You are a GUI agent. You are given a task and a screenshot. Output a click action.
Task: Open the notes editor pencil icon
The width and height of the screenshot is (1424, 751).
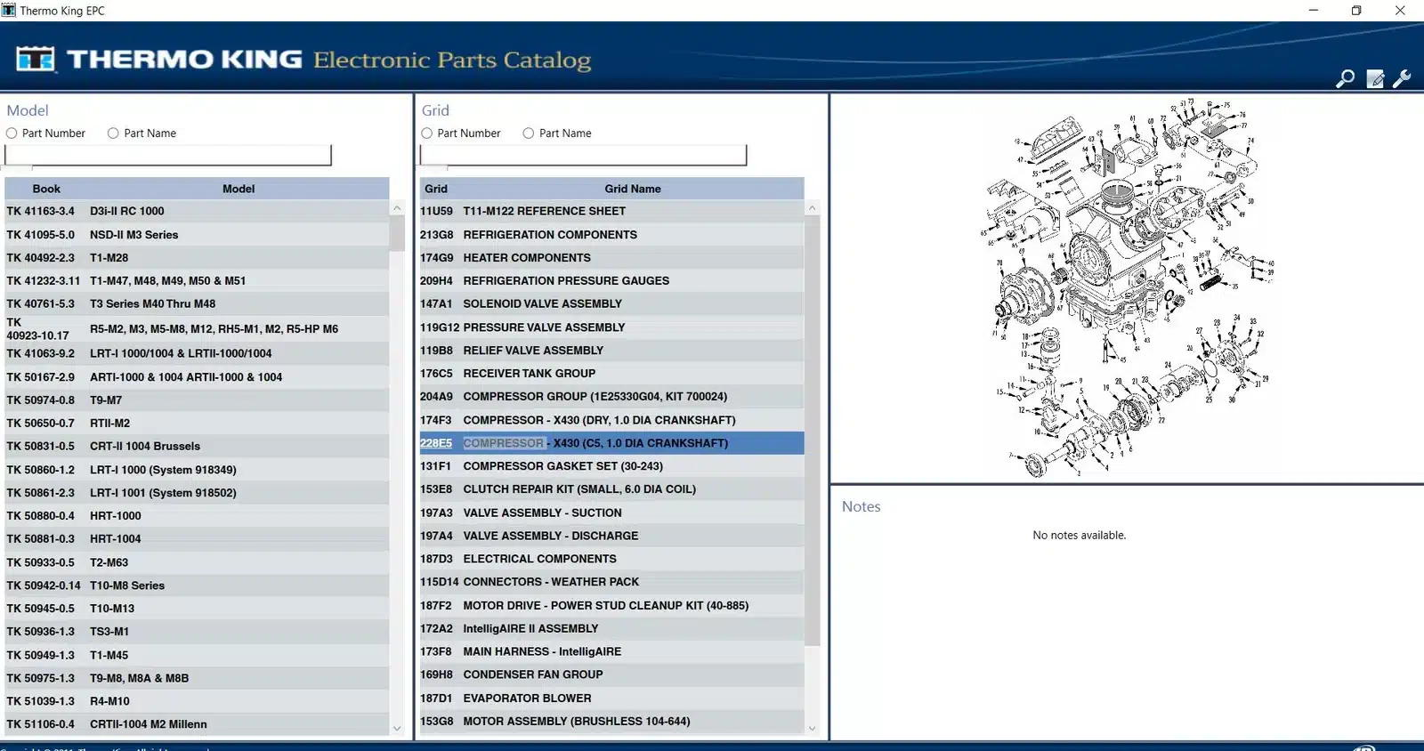[x=1375, y=79]
